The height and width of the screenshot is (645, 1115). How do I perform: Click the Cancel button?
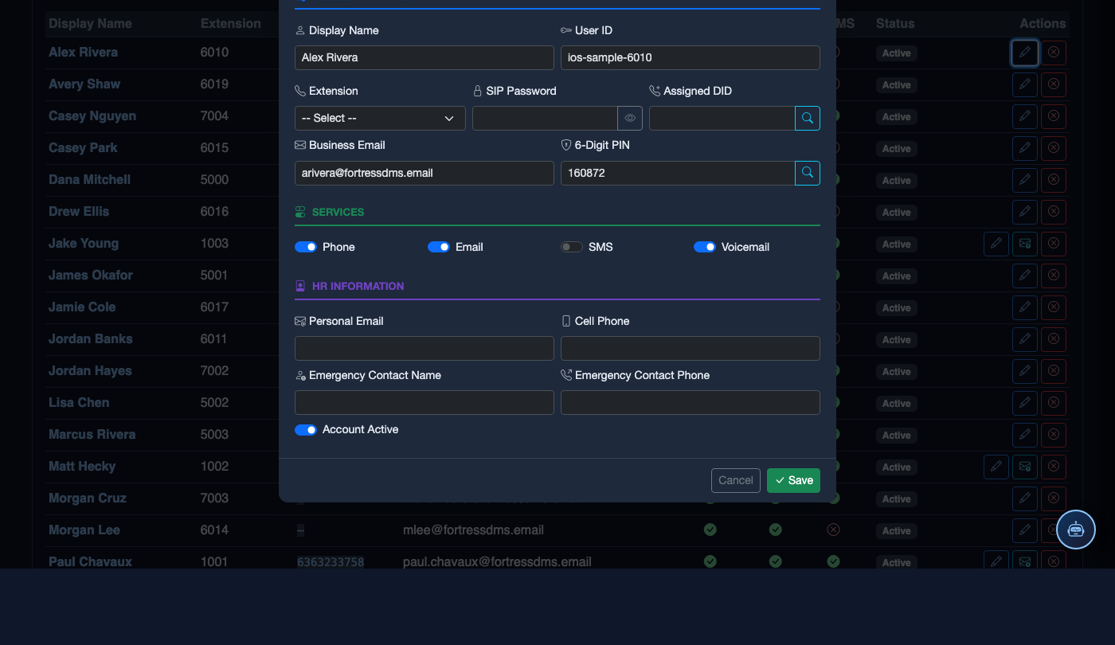pos(736,480)
